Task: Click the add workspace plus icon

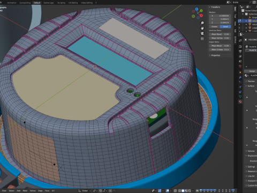Action: click(x=96, y=3)
